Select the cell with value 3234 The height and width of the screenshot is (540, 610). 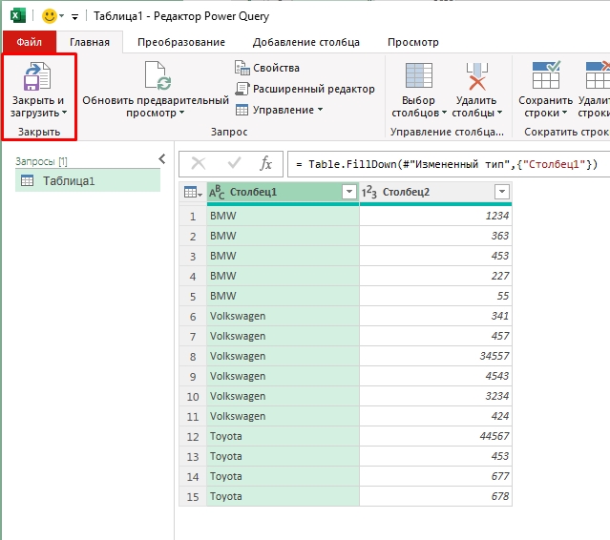tap(435, 396)
